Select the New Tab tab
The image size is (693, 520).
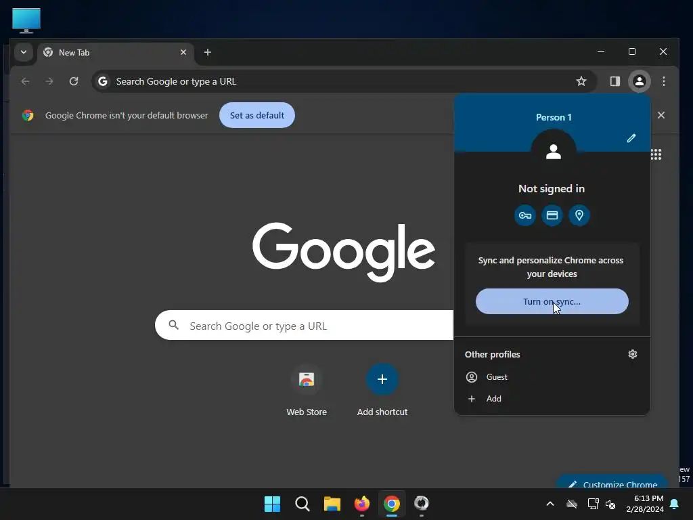116,53
